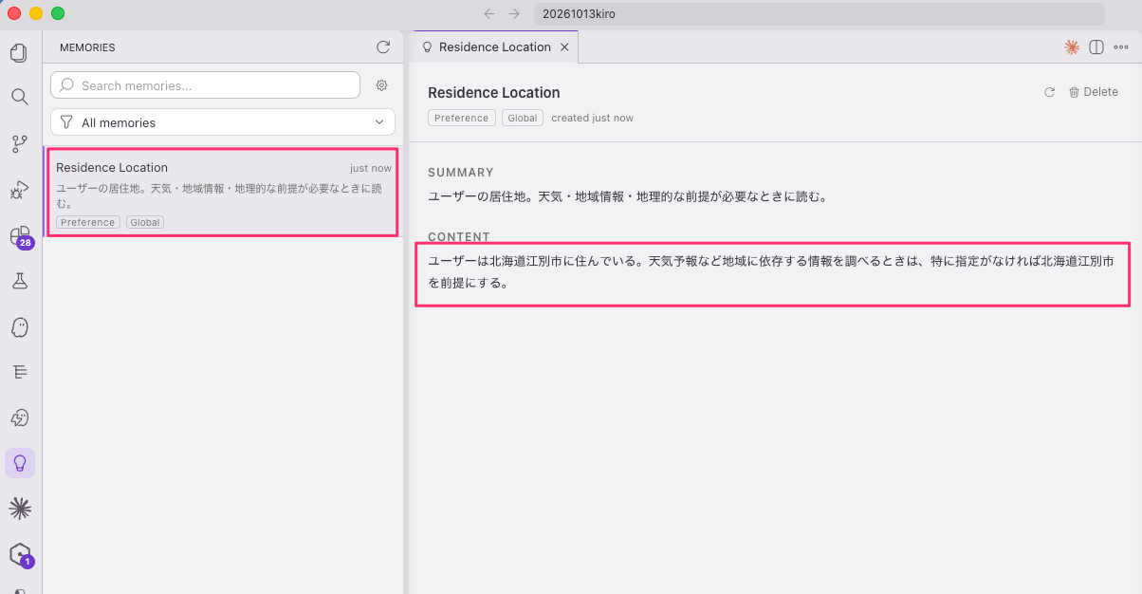The image size is (1142, 594).
Task: Click the summary text ユーザーの居住地
Action: 628,197
